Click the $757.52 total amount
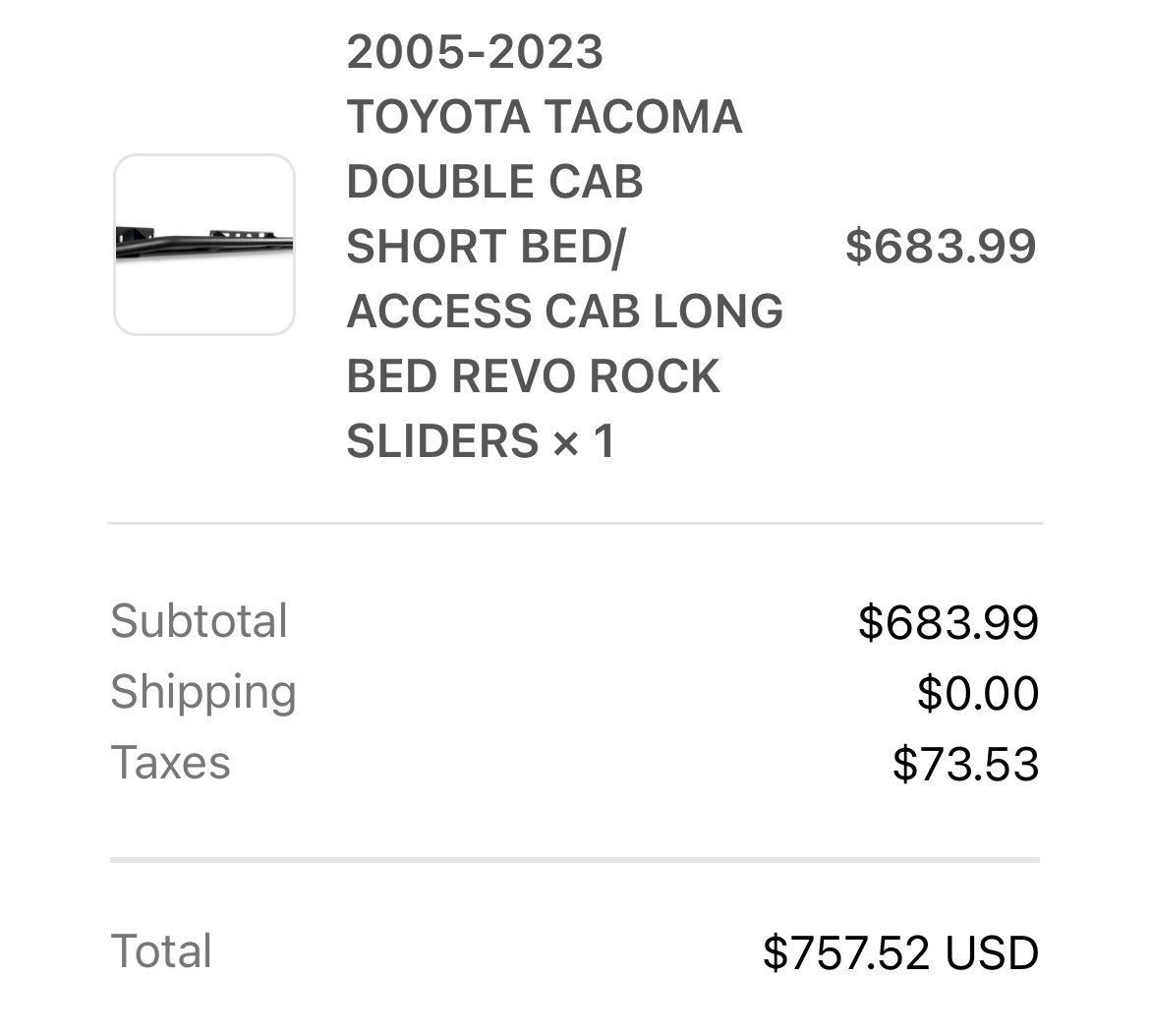The image size is (1150, 1033). (x=846, y=952)
